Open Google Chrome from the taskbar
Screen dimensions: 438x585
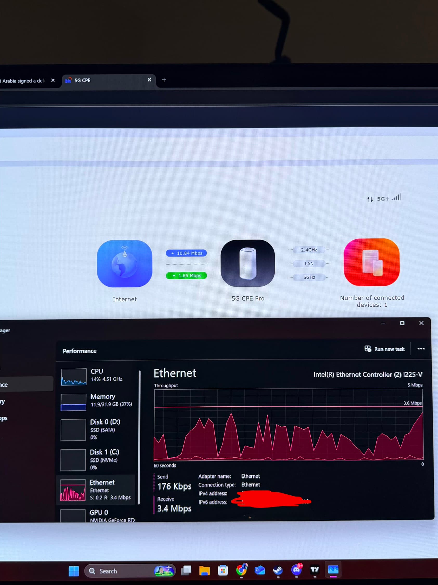point(241,570)
